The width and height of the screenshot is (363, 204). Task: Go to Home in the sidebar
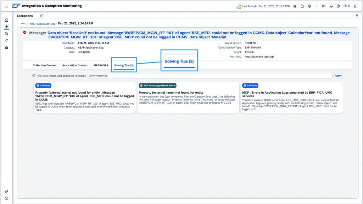tap(6, 20)
